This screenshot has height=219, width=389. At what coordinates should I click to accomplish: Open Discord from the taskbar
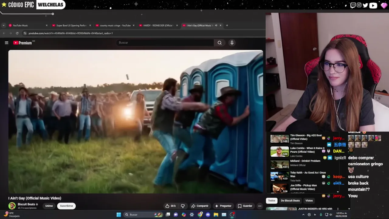point(208,215)
